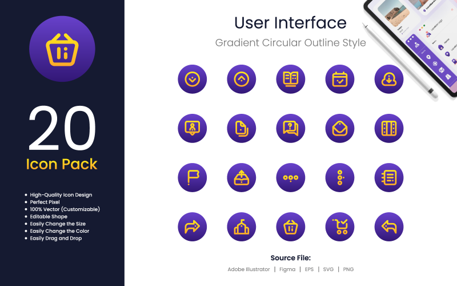Select the open book icon

click(x=290, y=80)
